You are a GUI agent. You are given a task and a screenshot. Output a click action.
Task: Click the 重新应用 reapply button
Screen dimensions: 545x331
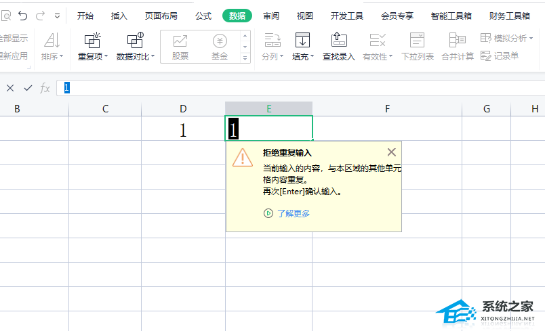click(x=14, y=56)
